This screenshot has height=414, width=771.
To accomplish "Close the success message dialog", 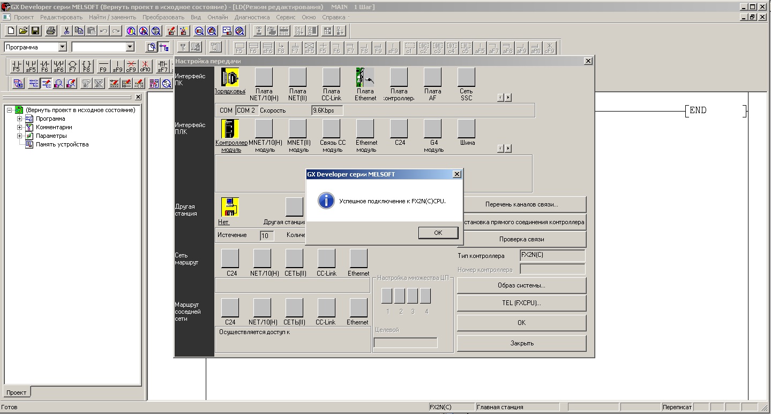I will click(x=456, y=174).
